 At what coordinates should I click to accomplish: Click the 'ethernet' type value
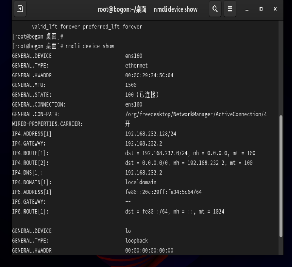(x=137, y=66)
